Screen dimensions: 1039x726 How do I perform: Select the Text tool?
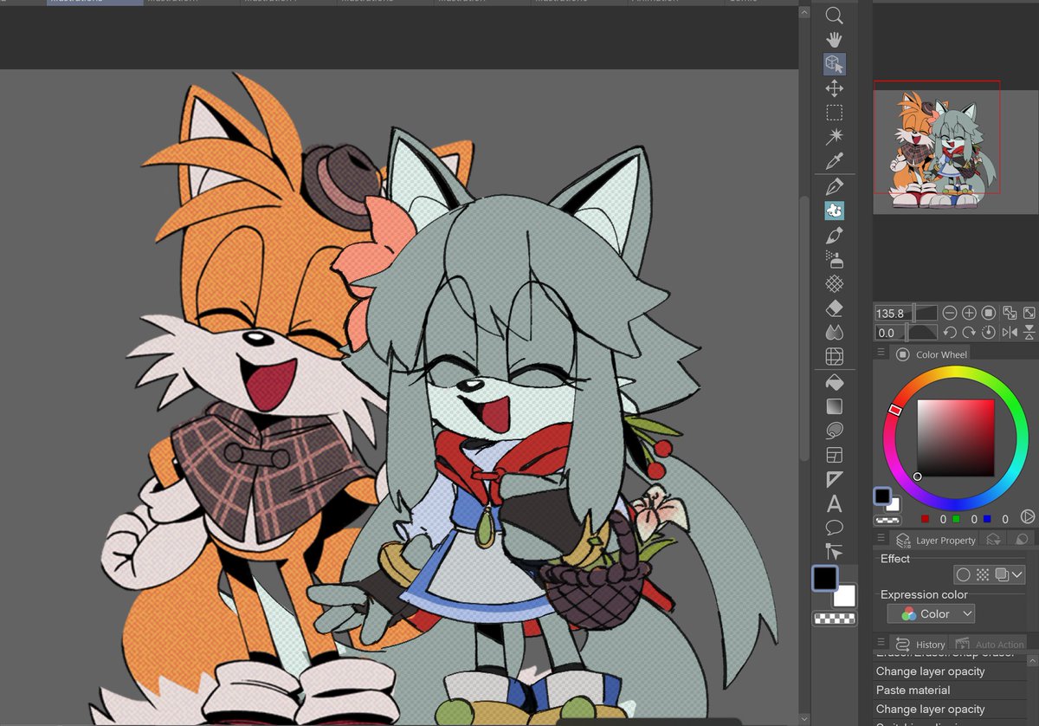click(x=834, y=502)
